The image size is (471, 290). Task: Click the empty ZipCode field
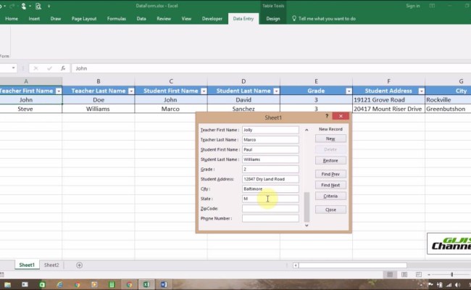[x=270, y=209]
